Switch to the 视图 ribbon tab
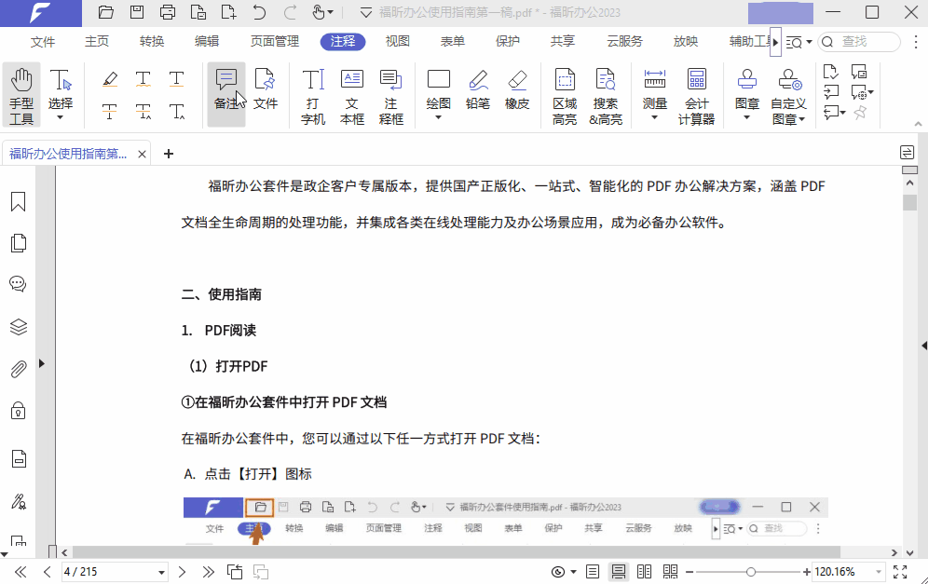This screenshot has height=584, width=928. click(x=397, y=41)
